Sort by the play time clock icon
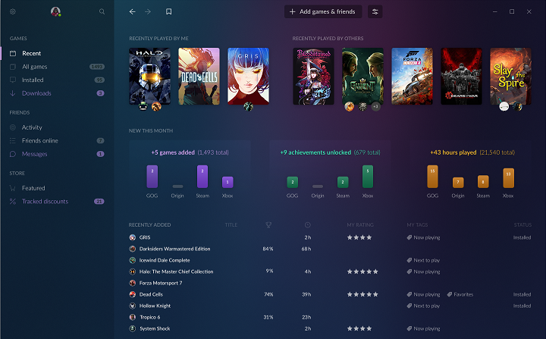 [x=307, y=224]
